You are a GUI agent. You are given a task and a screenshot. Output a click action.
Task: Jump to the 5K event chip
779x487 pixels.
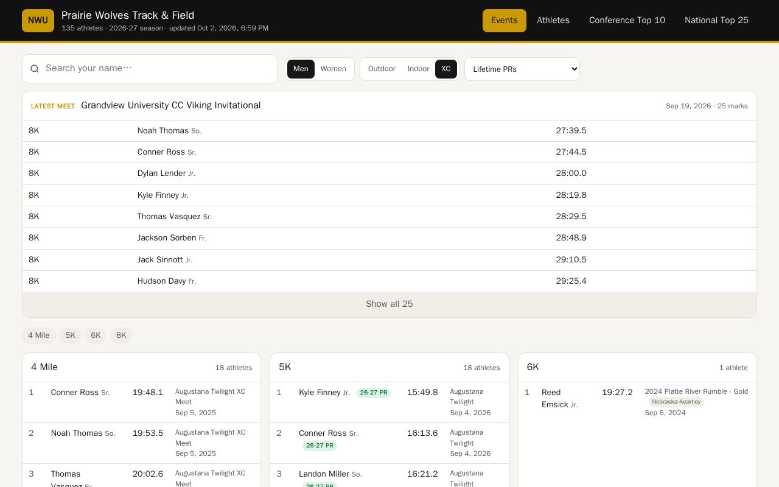coord(71,335)
